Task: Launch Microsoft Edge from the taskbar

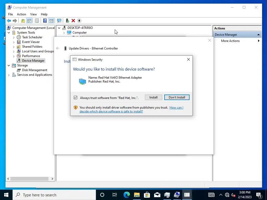Action: pyautogui.click(x=126, y=195)
